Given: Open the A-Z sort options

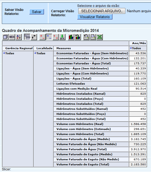Looking at the screenshot, I should click(19, 37).
